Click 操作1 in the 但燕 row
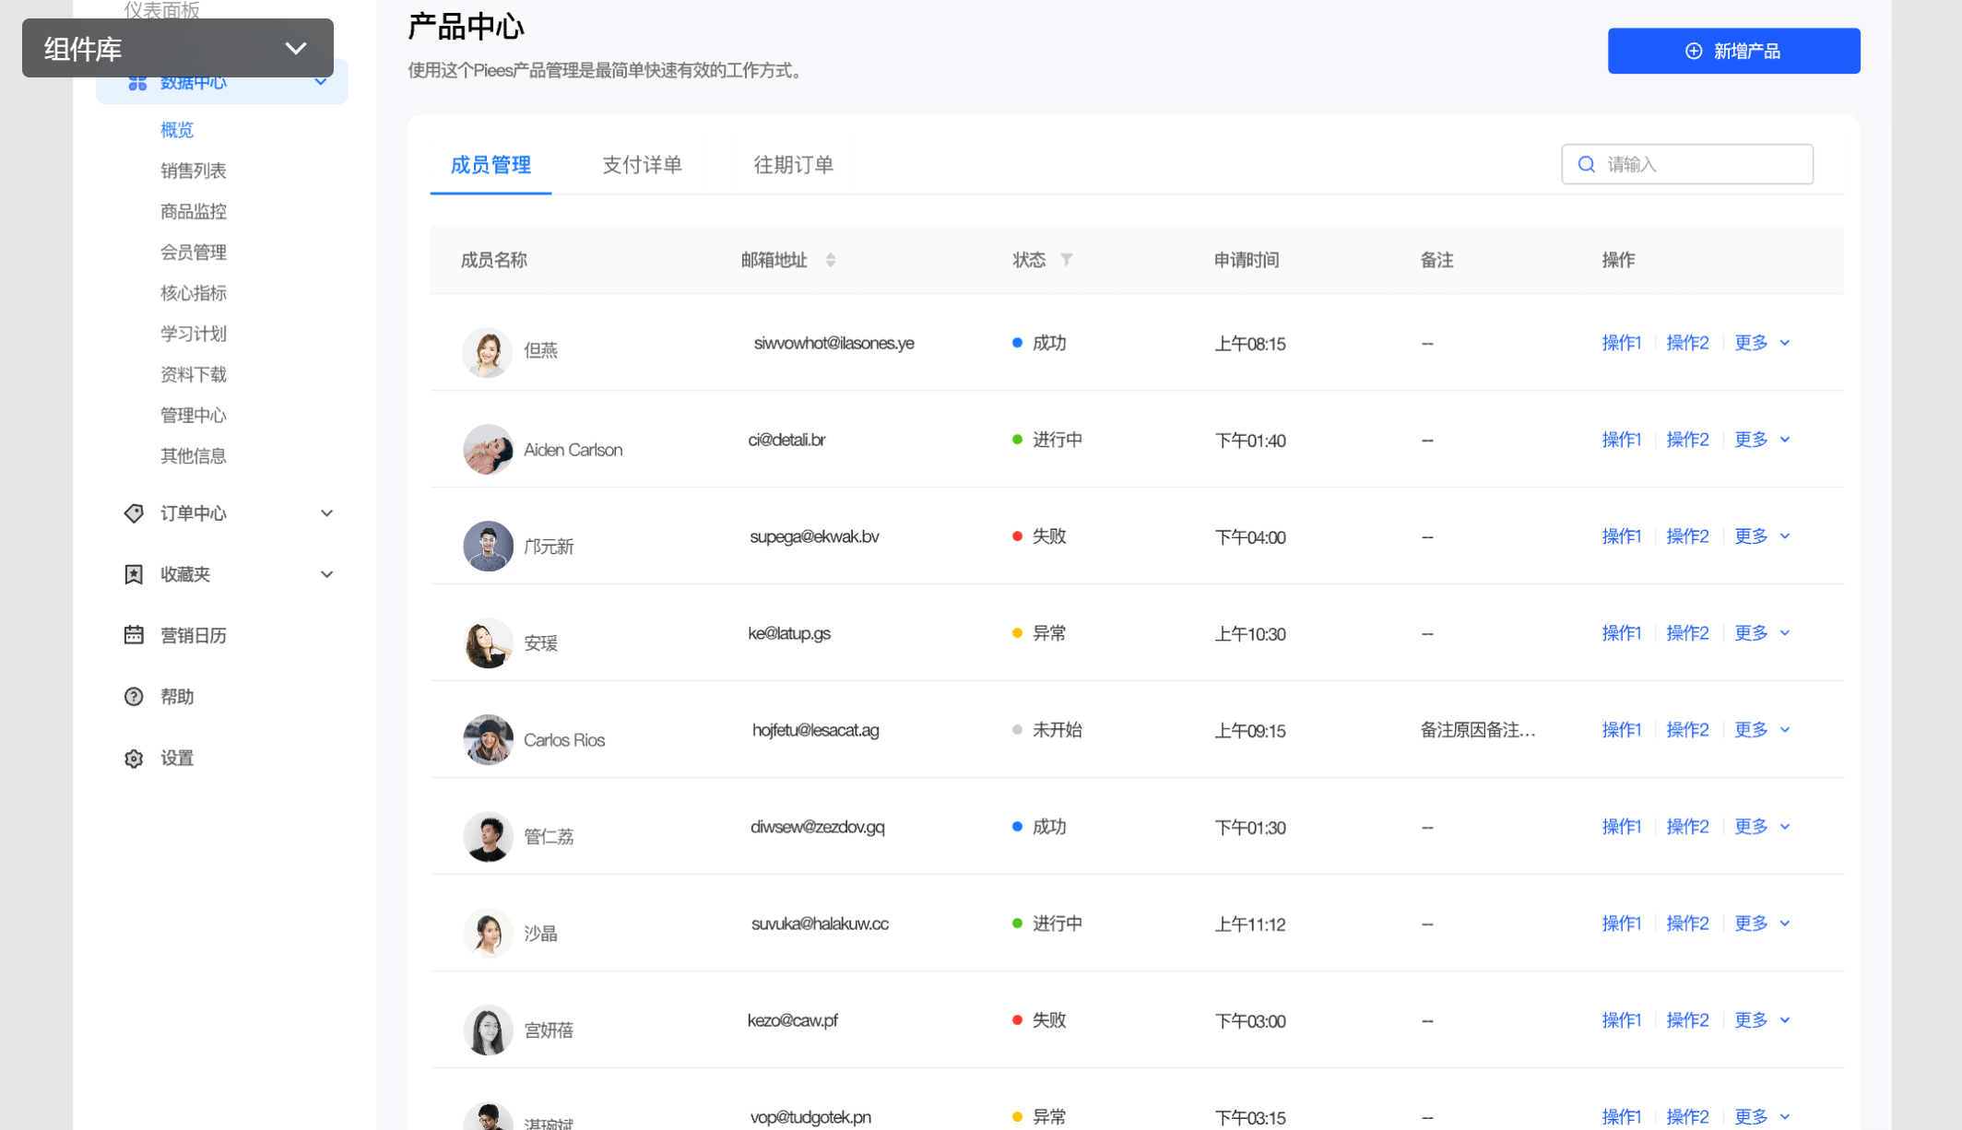Screen dimensions: 1962x1130 1622,343
